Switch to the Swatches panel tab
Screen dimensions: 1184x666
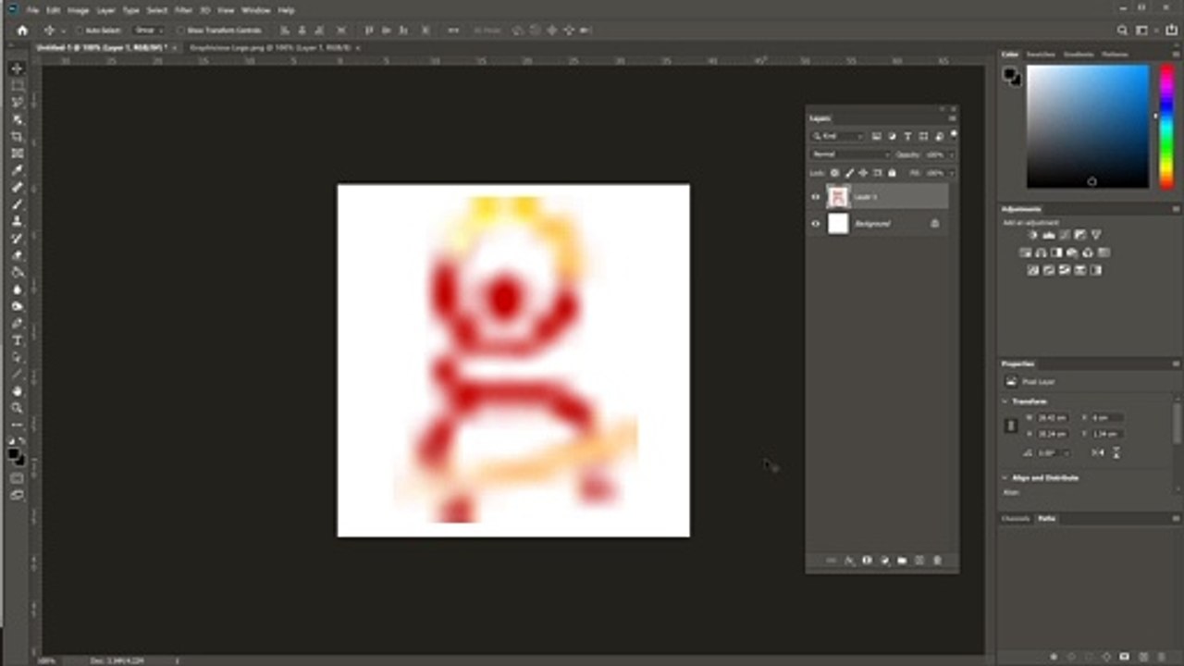tap(1040, 55)
